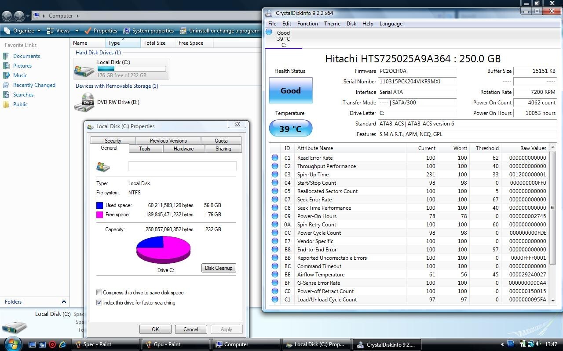The height and width of the screenshot is (351, 563).
Task: Click the drive label input field
Action: pos(182,166)
